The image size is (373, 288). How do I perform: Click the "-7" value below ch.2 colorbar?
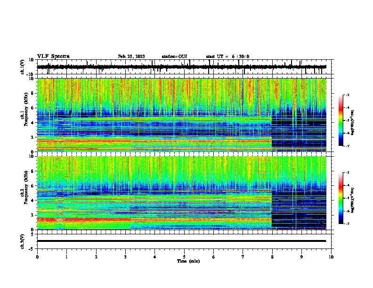(x=347, y=224)
